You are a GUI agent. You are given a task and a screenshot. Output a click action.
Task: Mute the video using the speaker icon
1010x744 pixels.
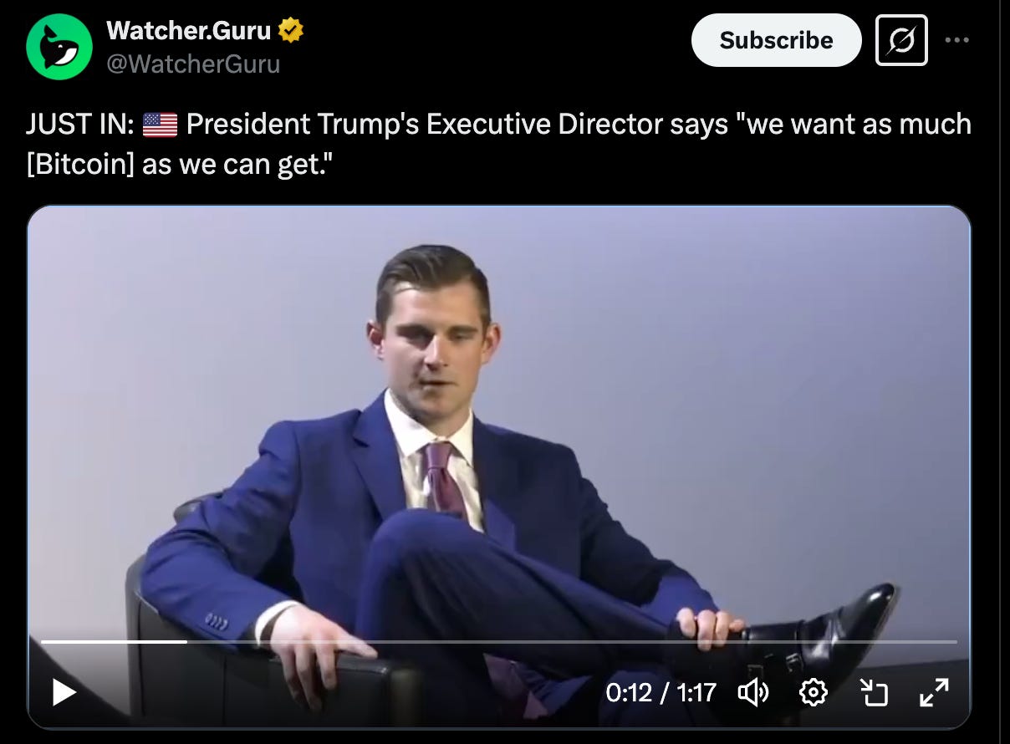point(754,692)
